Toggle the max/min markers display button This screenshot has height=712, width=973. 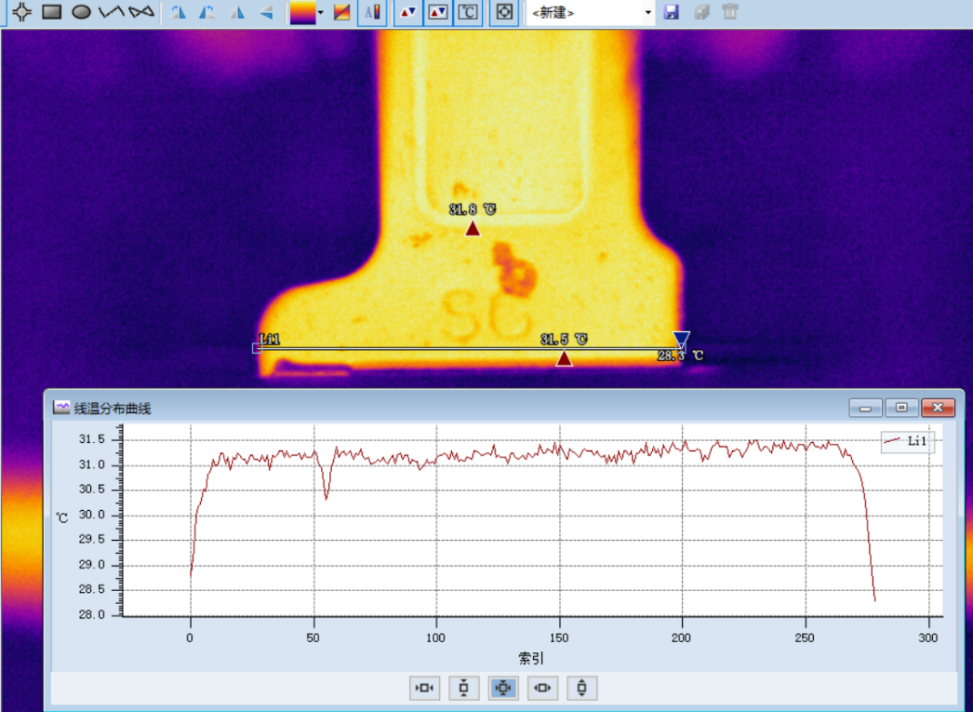tap(407, 13)
